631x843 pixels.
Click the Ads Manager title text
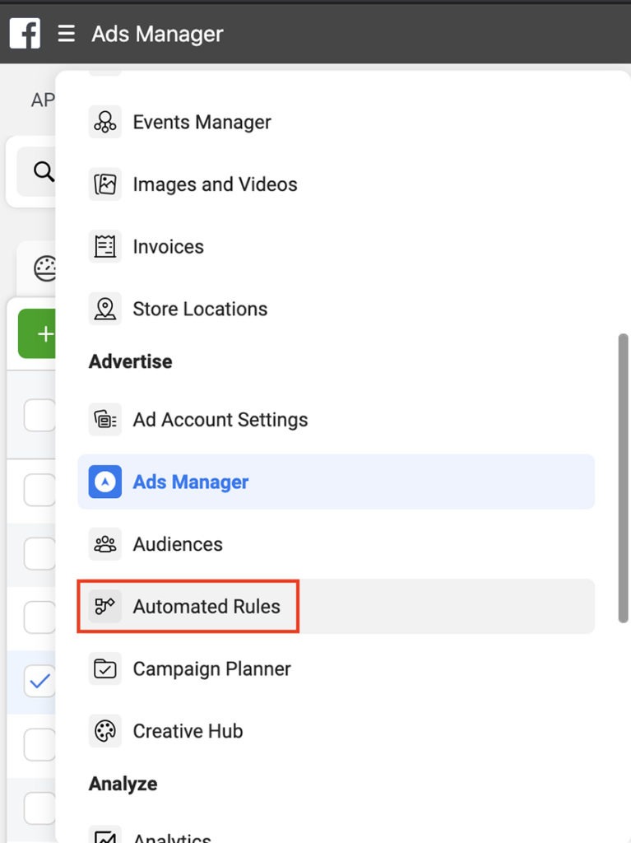(156, 34)
